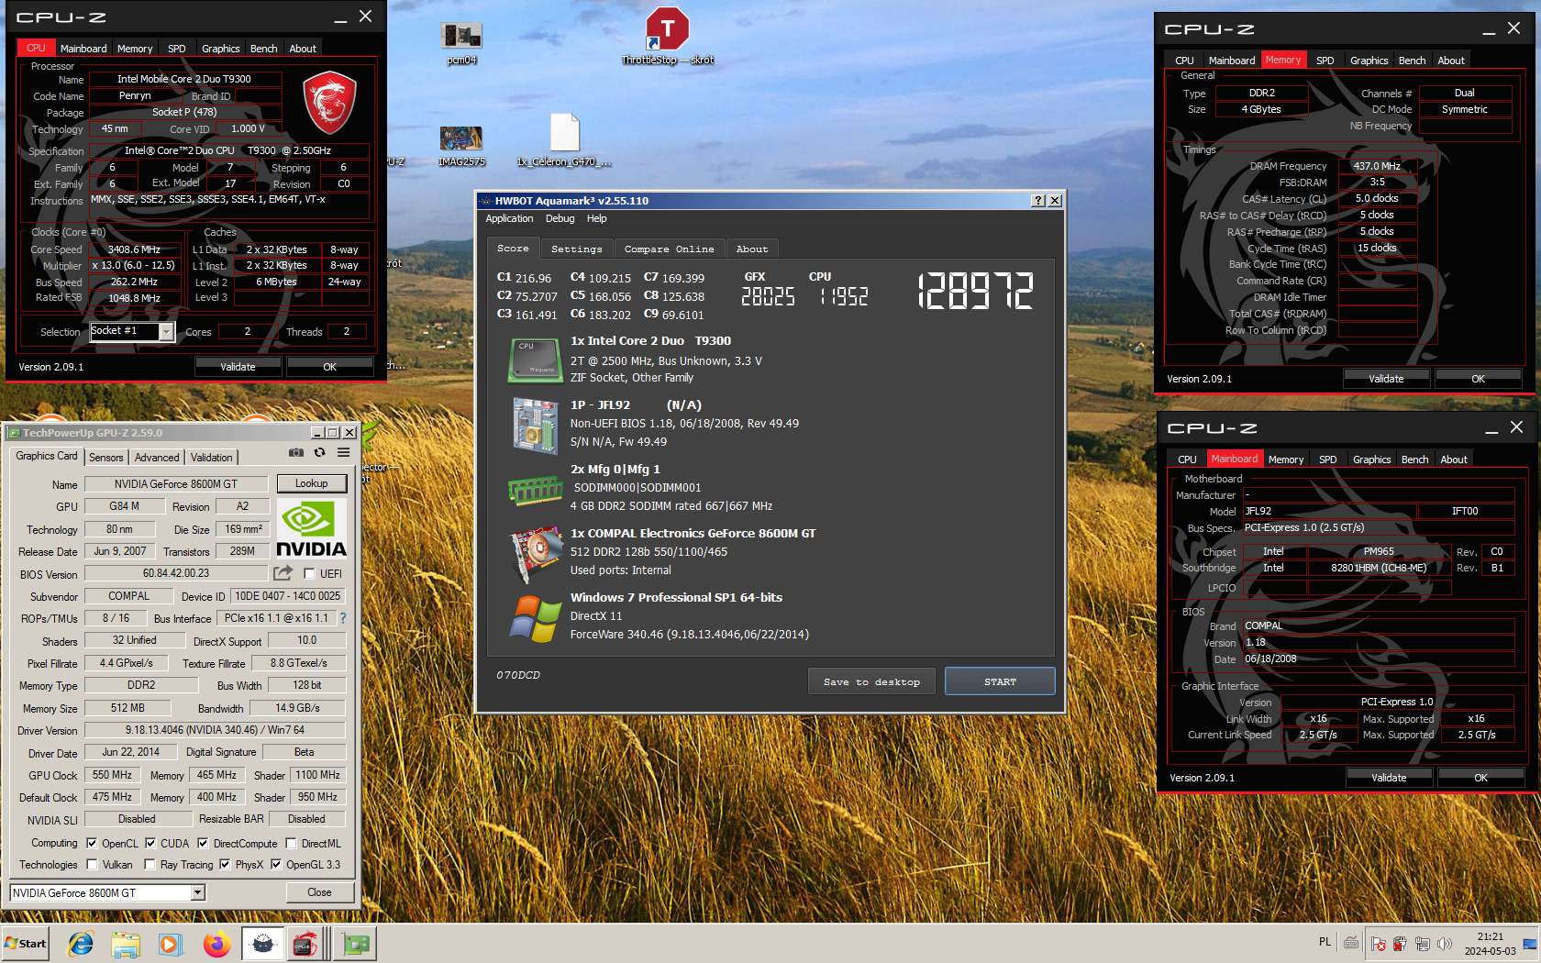
Task: Open Firefox from the taskbar
Action: 216,944
